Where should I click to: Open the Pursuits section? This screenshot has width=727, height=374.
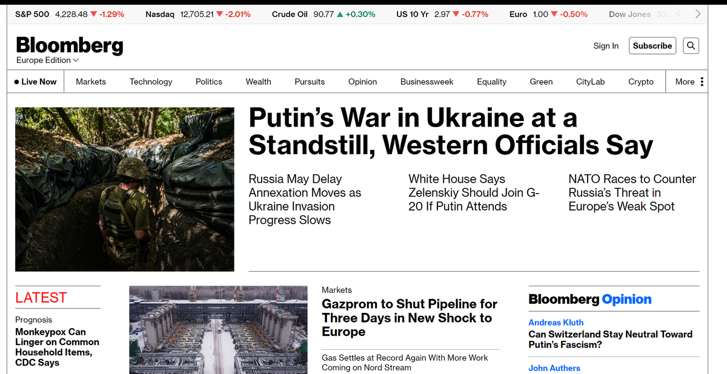[x=310, y=82]
